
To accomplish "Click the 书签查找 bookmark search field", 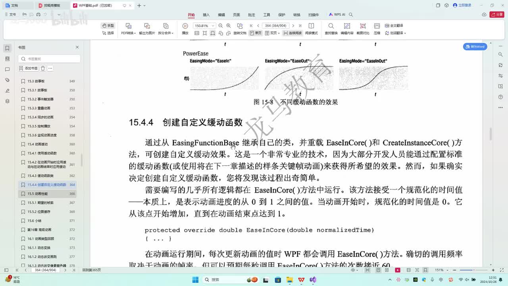I will 49,59.
